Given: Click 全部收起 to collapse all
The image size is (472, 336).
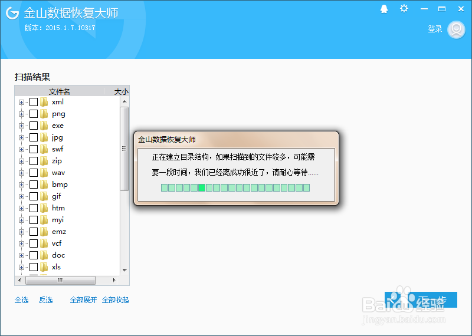Looking at the screenshot, I should pos(115,300).
